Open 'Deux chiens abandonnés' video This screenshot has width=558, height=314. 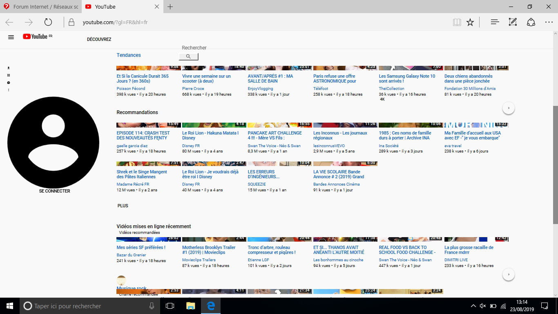point(469,78)
